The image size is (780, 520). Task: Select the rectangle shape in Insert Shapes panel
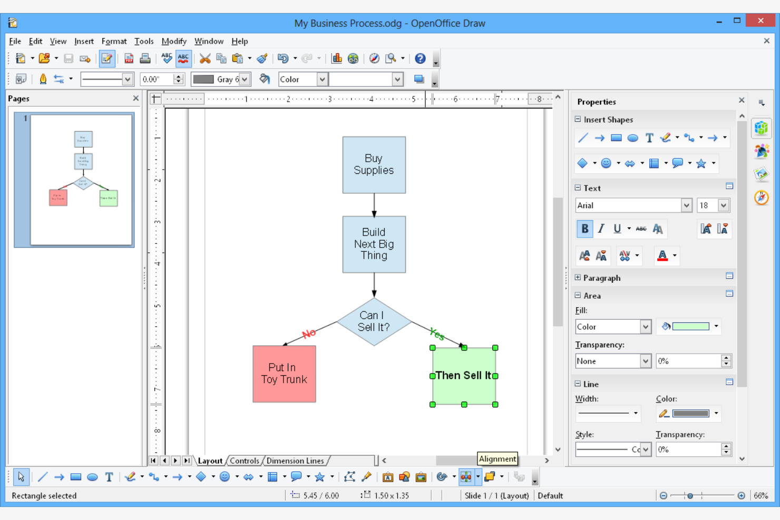pos(616,138)
